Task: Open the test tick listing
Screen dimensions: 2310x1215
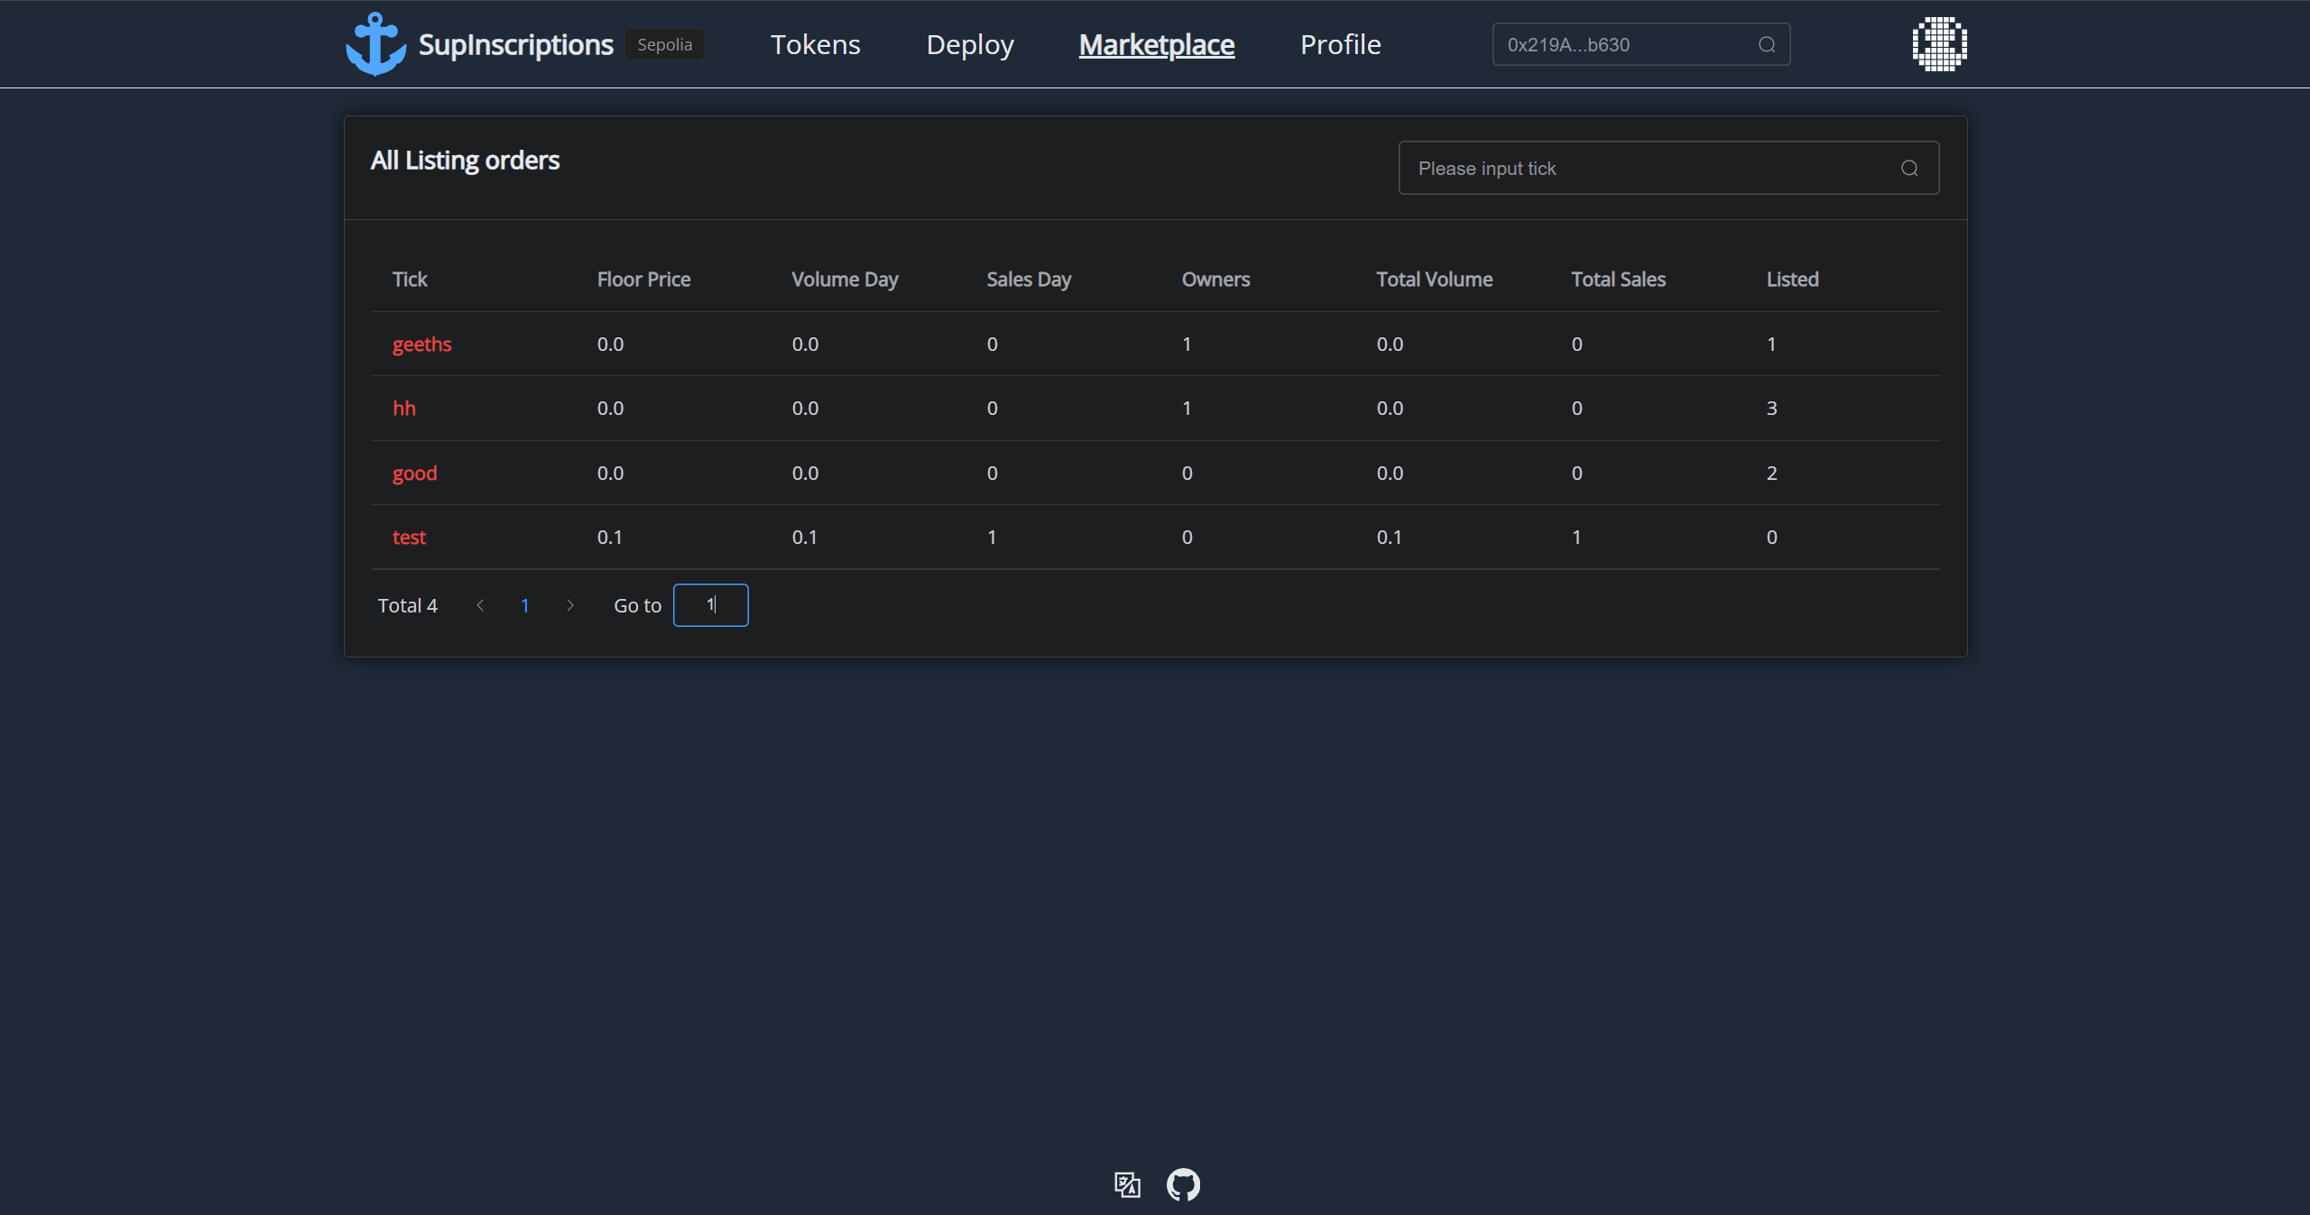Action: [x=409, y=538]
